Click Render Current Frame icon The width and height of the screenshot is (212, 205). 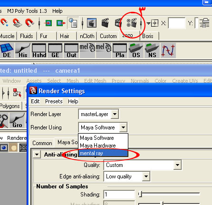pos(105,23)
